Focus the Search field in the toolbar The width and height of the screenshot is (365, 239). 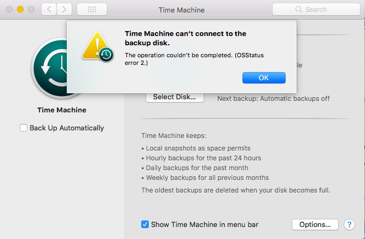click(x=316, y=9)
